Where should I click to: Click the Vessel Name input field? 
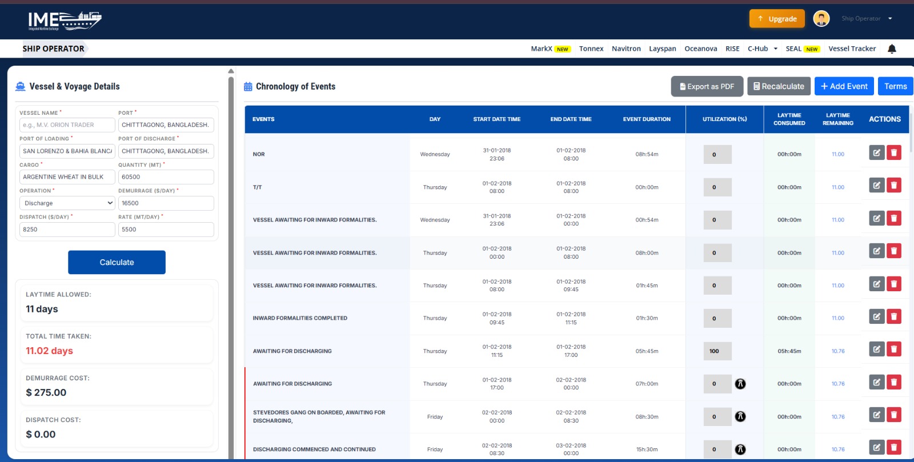click(x=67, y=125)
